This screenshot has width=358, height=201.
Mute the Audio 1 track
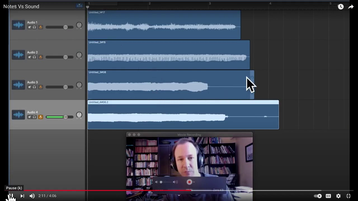pos(30,27)
